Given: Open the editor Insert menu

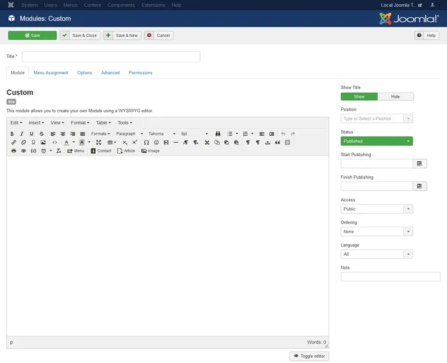Looking at the screenshot, I should (36, 122).
